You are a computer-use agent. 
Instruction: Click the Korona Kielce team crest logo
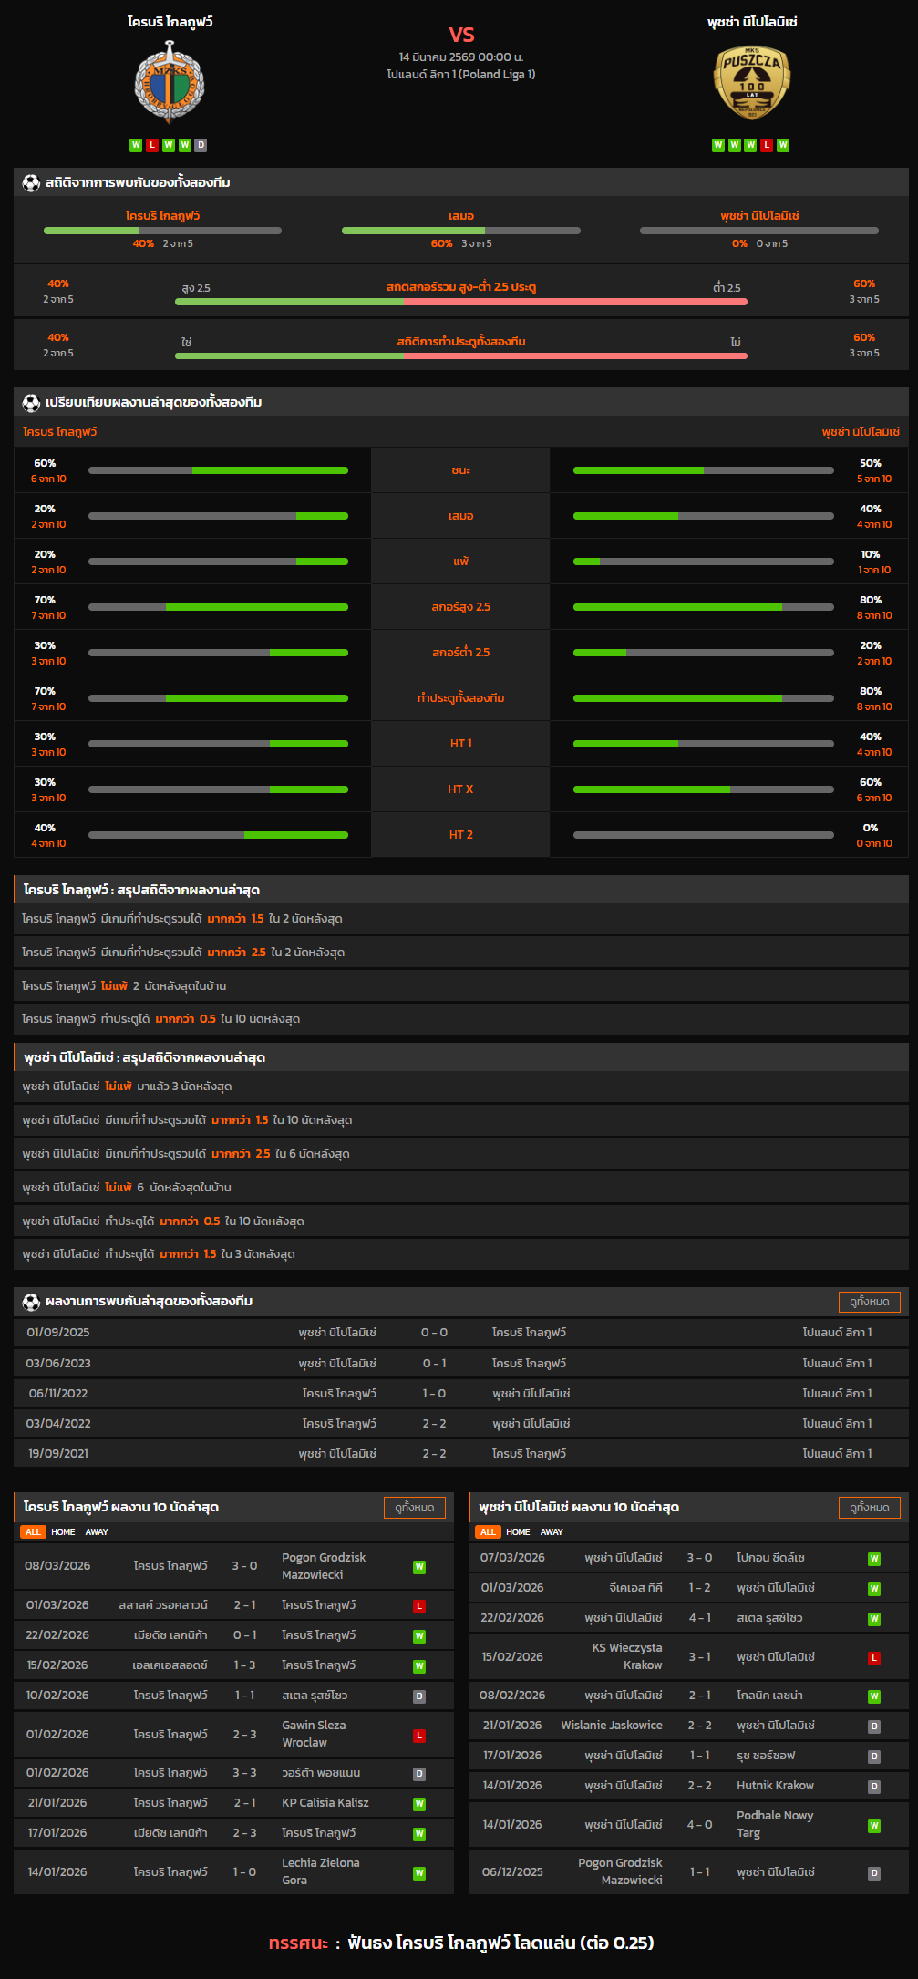(x=170, y=83)
